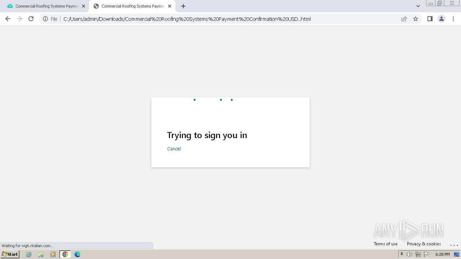View site information for the File indicator

pyautogui.click(x=50, y=19)
